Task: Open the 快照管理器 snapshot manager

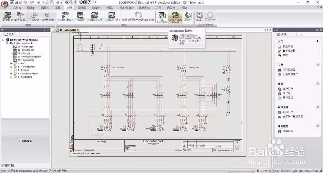Action: point(47,17)
